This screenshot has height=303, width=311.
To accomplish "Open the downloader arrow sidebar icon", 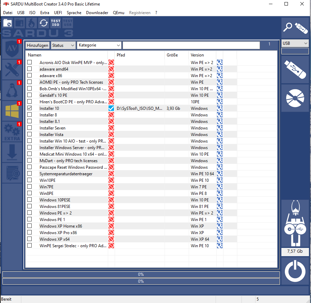I will (x=12, y=152).
